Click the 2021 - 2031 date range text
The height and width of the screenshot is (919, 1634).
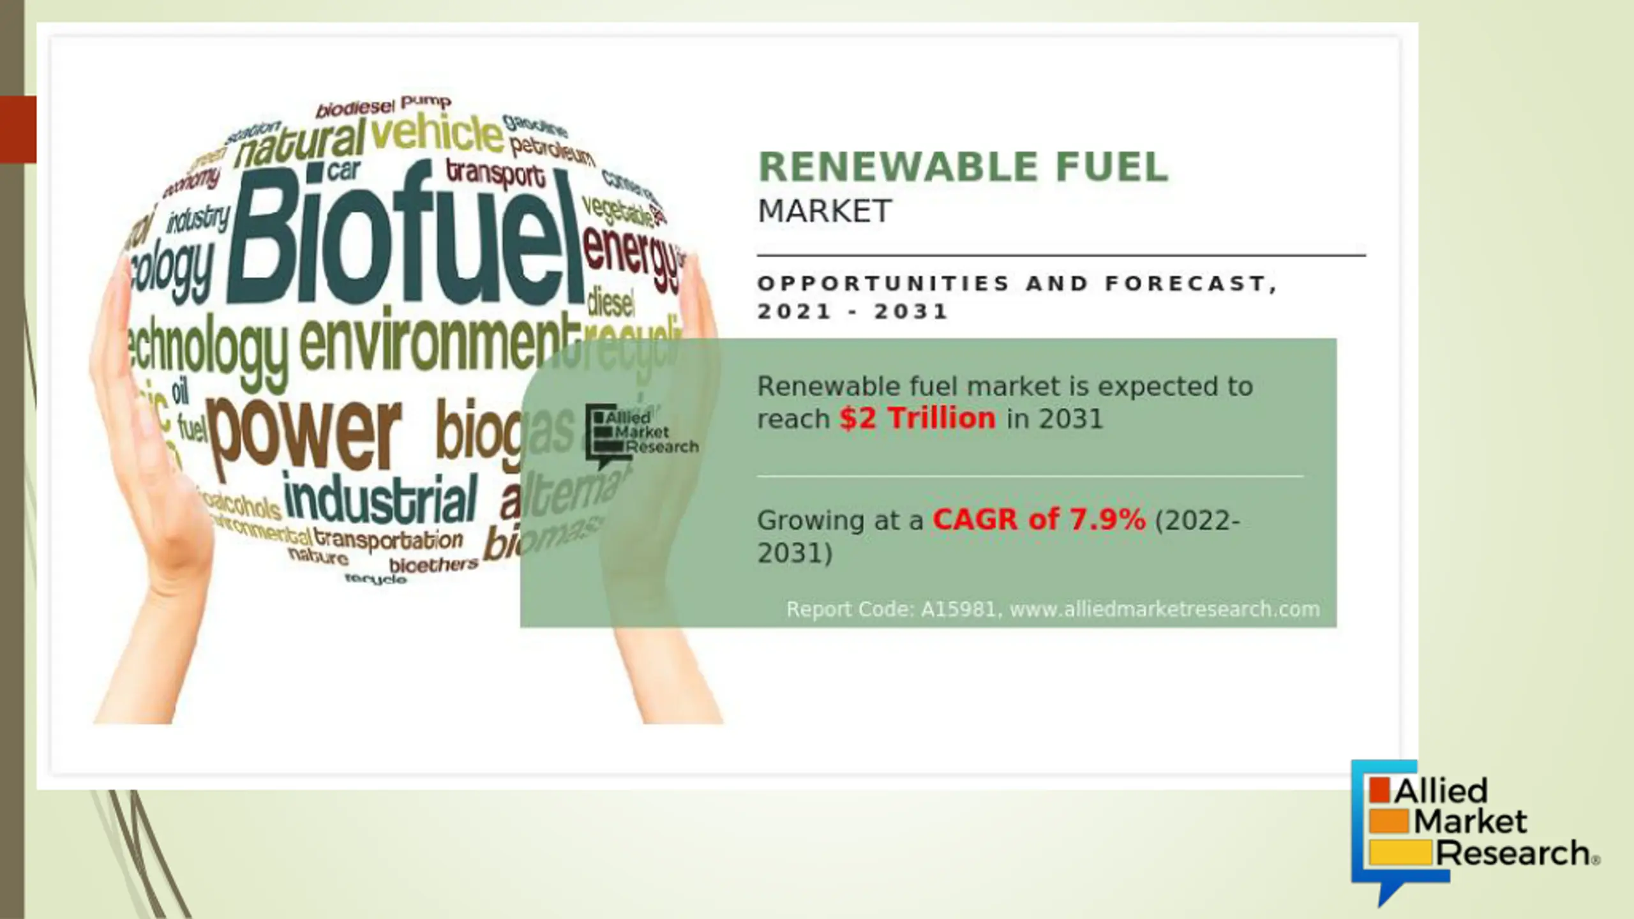(852, 312)
